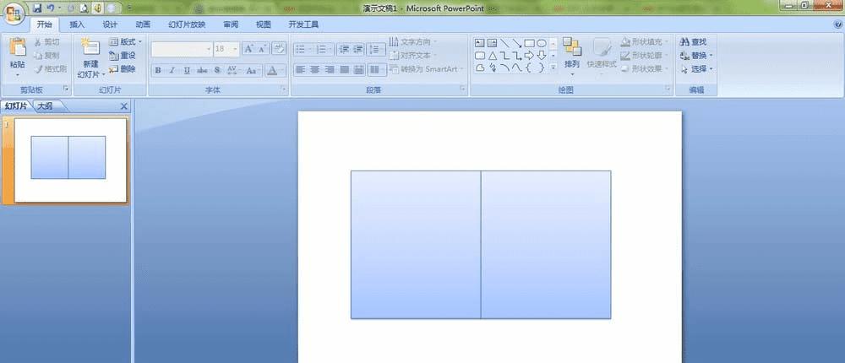Toggle Bold formatting
The width and height of the screenshot is (845, 363).
158,71
